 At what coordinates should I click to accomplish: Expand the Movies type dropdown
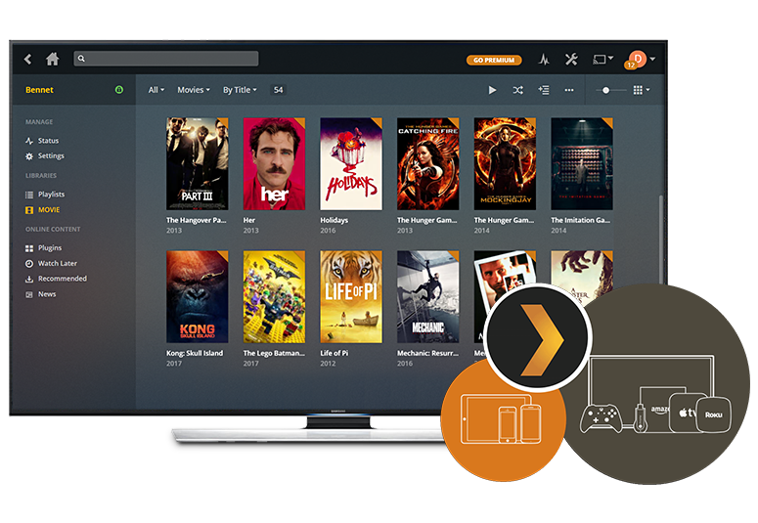pos(194,90)
